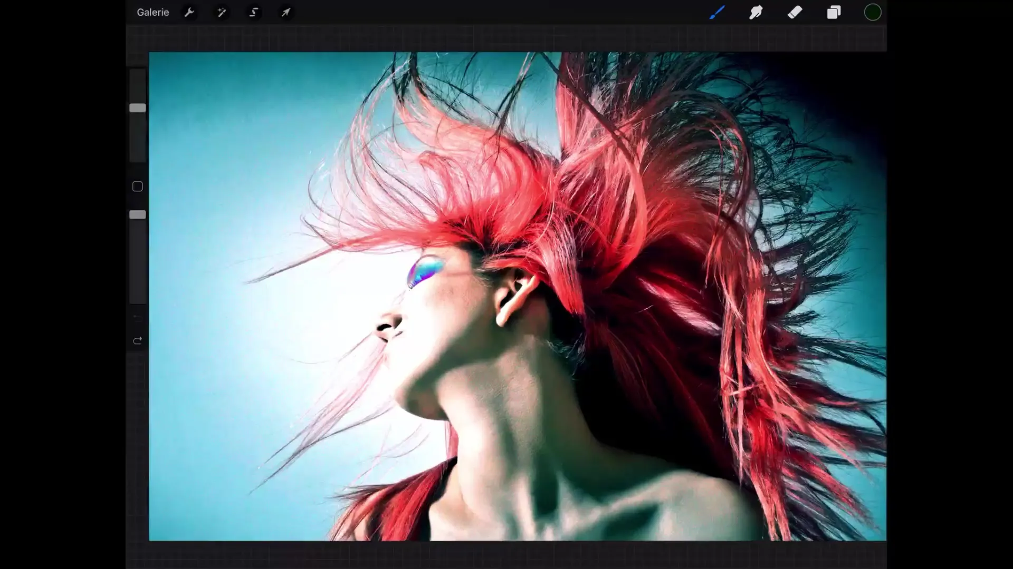Click the brush opacity slider handle

pos(138,214)
